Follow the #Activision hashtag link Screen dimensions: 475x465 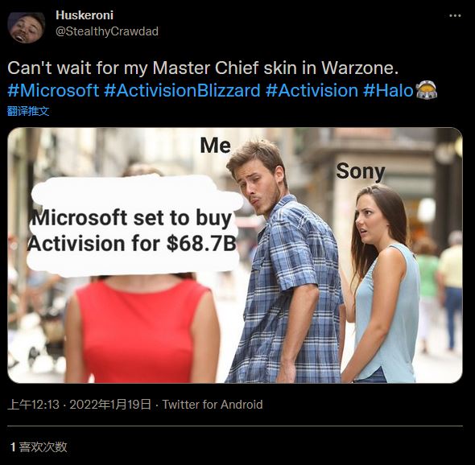(x=312, y=91)
